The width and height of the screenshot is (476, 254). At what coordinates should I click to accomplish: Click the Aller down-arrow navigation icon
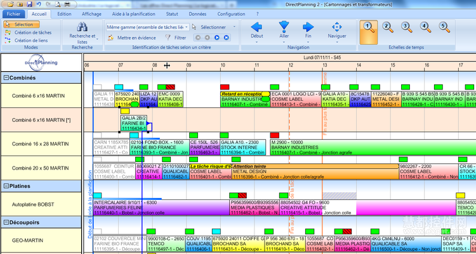284,27
